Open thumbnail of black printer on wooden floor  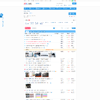click(38, 75)
